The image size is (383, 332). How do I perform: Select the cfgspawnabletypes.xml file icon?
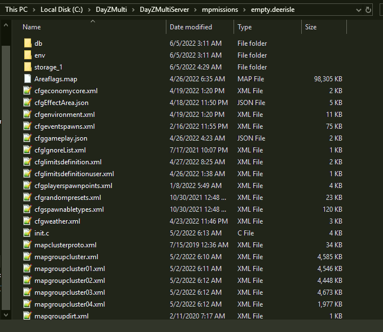click(x=28, y=209)
